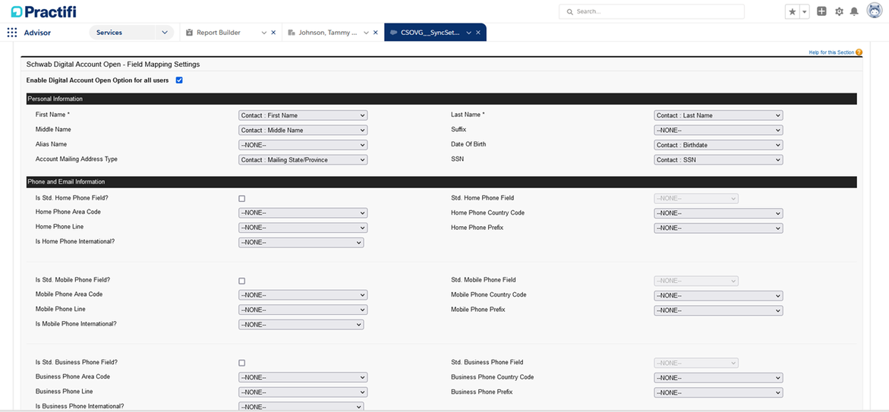Open Business Phone Country Code dropdown

(718, 377)
